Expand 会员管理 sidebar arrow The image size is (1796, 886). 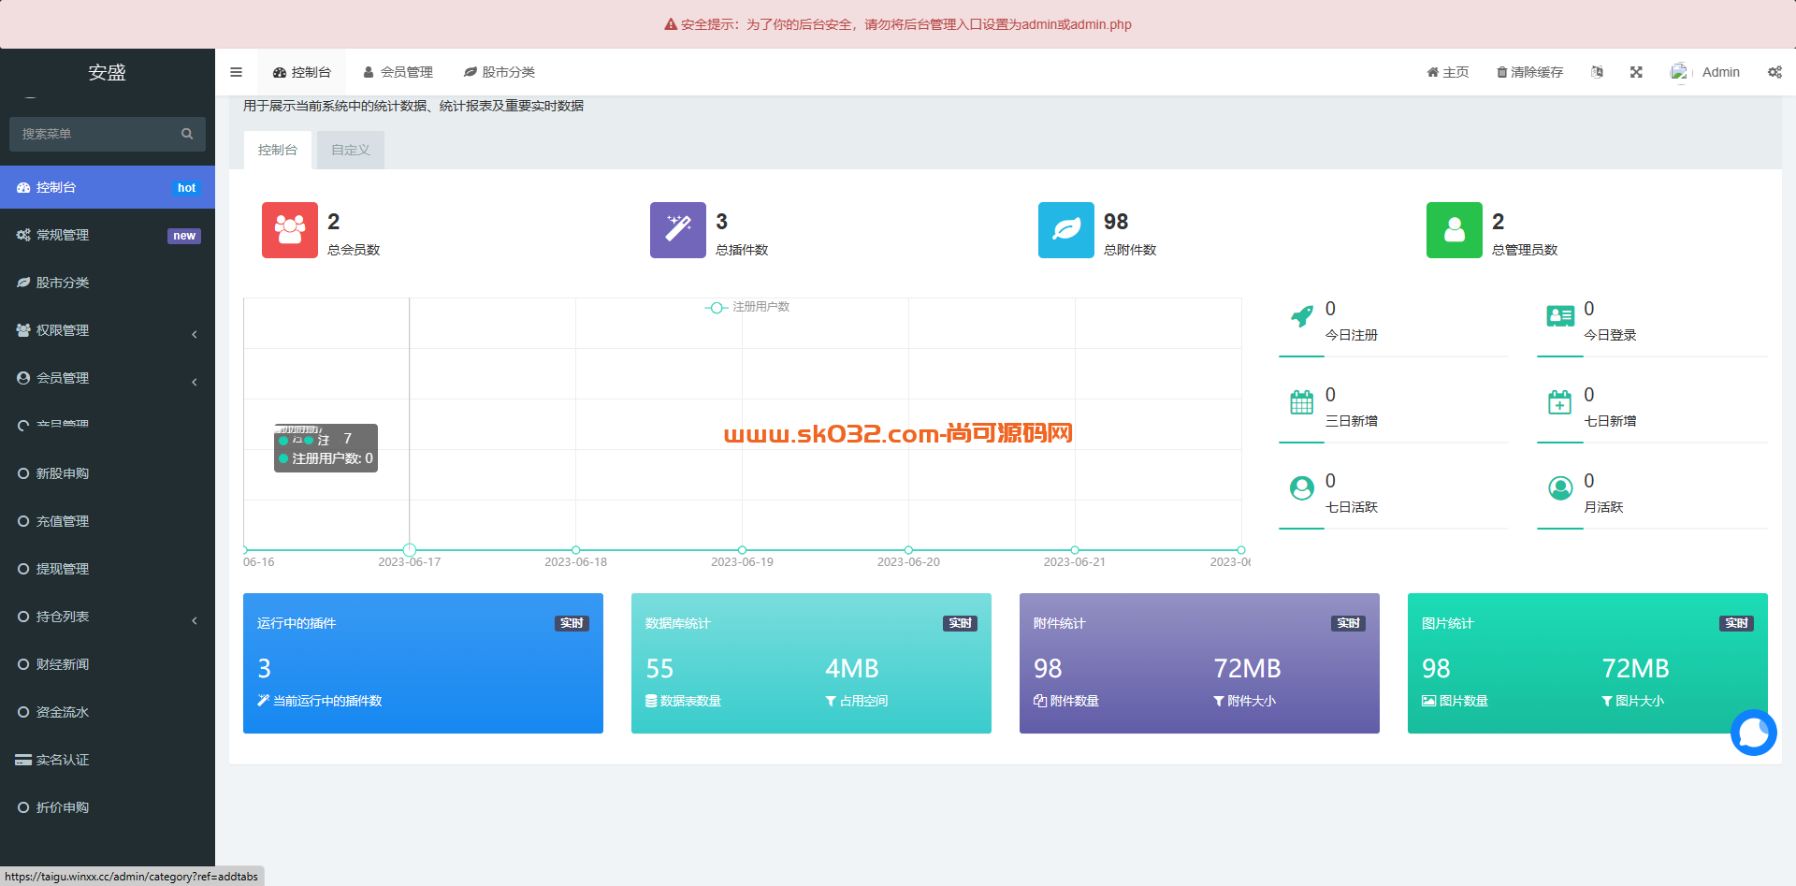pos(195,382)
